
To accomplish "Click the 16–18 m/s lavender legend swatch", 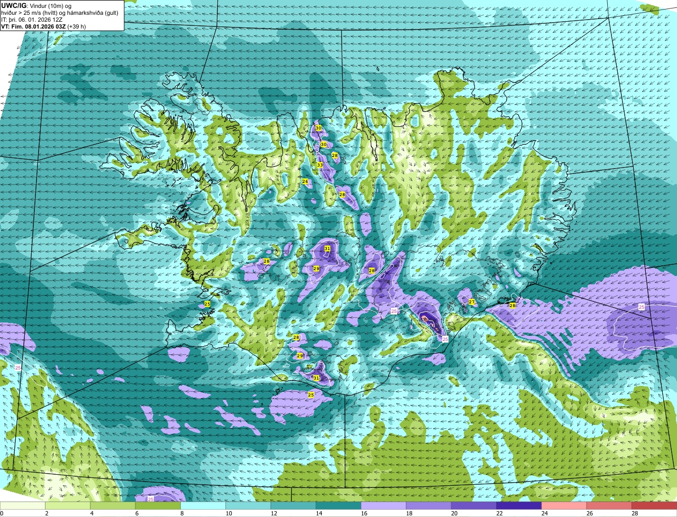I will 383,506.
